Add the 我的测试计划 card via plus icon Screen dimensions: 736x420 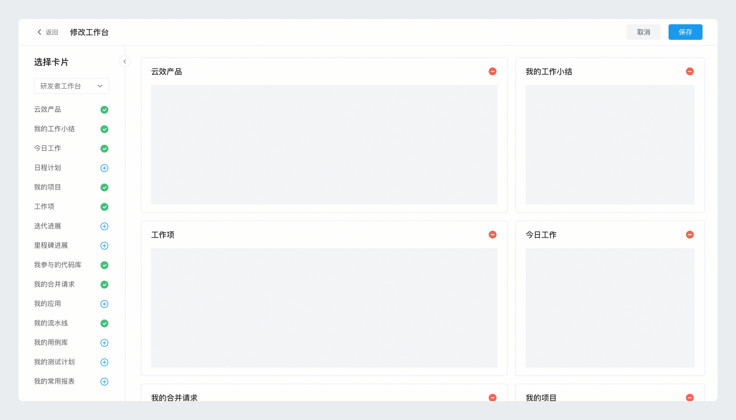click(x=104, y=362)
